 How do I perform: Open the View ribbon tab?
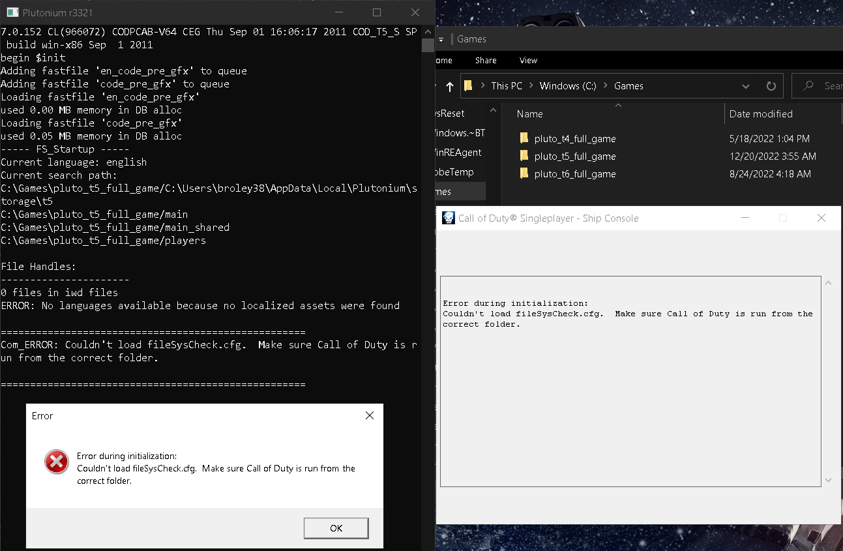(x=528, y=60)
